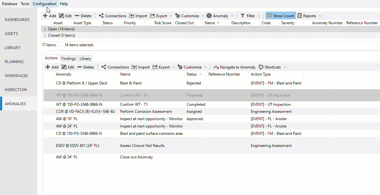Click the Shortcuts icon

pos(261,67)
